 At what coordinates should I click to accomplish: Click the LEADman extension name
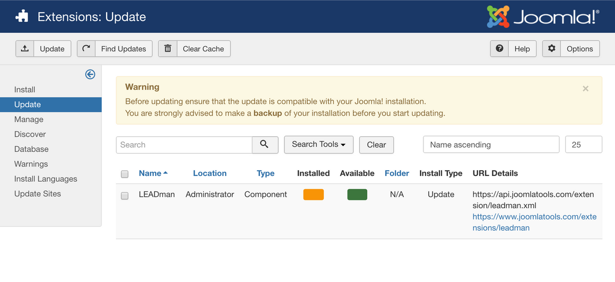tap(157, 194)
